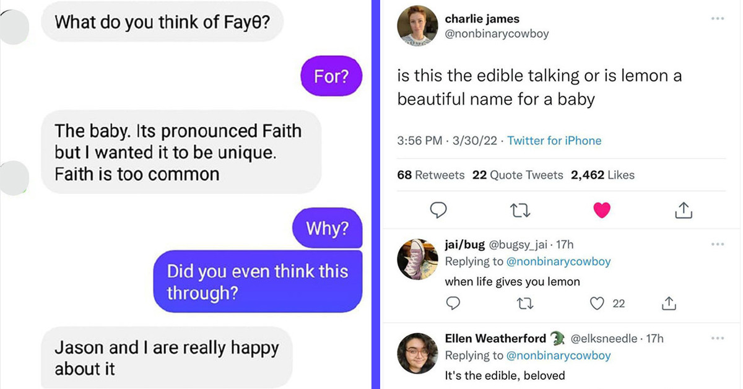Open more options on Ellen Weatherford's reply
Screen dimensions: 743x389
click(718, 338)
